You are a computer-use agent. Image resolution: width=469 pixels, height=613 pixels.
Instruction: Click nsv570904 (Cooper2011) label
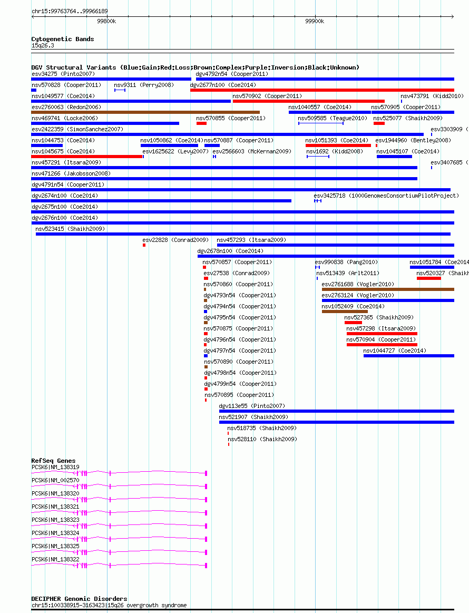point(381,339)
